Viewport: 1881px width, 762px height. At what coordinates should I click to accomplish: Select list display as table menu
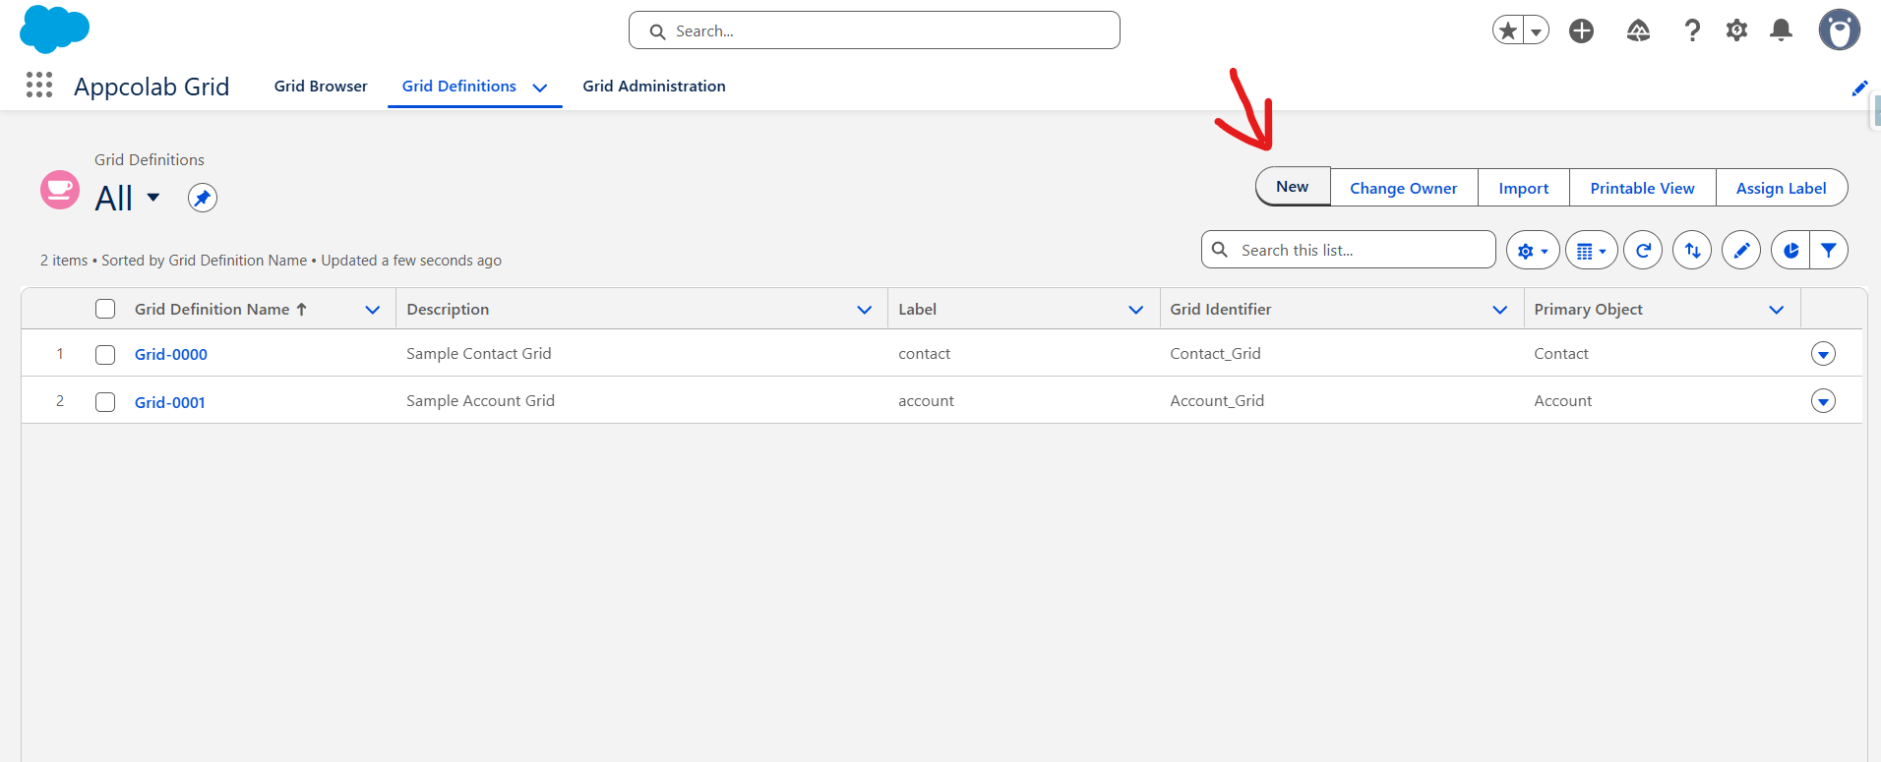point(1591,251)
